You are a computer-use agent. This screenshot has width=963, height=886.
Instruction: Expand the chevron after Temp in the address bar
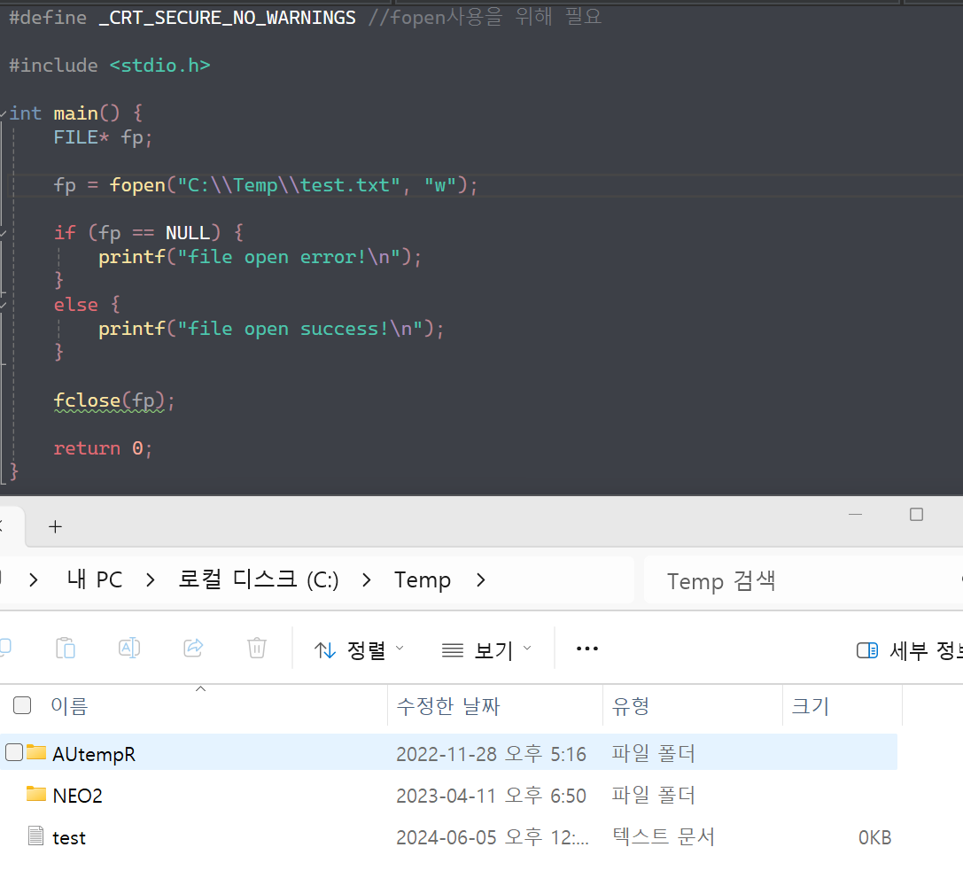pyautogui.click(x=481, y=579)
